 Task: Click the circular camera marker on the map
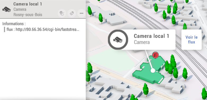118,40
